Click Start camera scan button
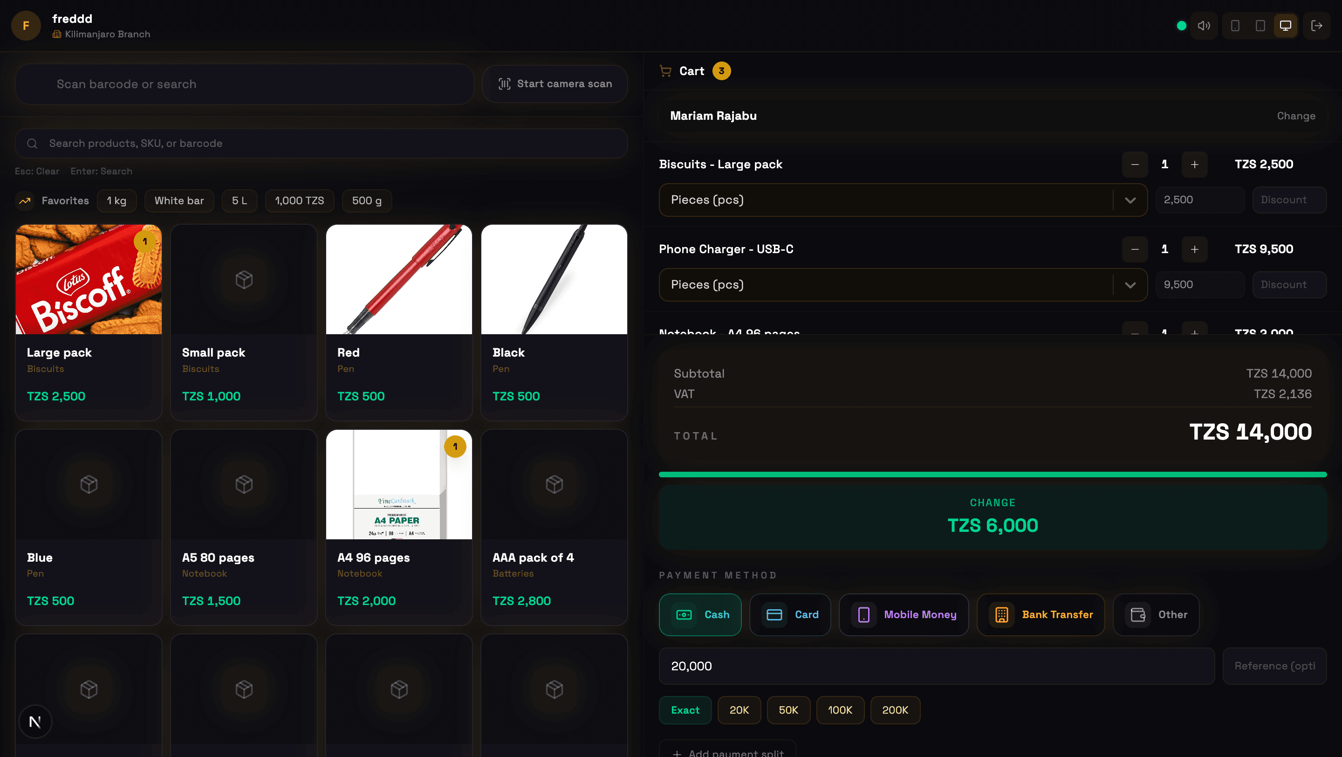 (555, 84)
